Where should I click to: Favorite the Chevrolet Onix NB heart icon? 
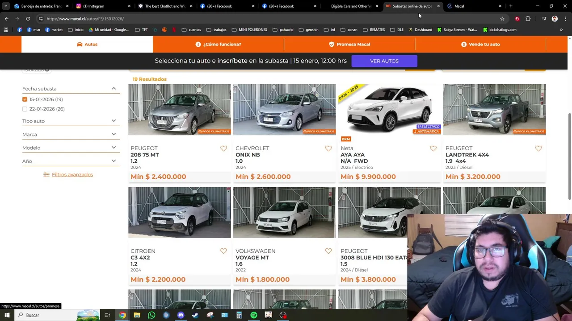coord(328,148)
